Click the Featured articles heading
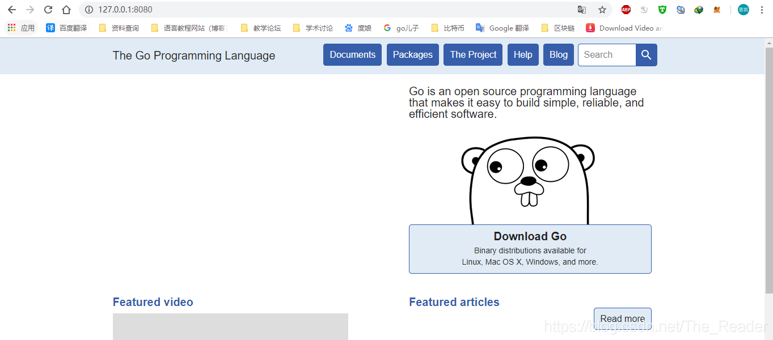This screenshot has height=340, width=773. (x=454, y=302)
